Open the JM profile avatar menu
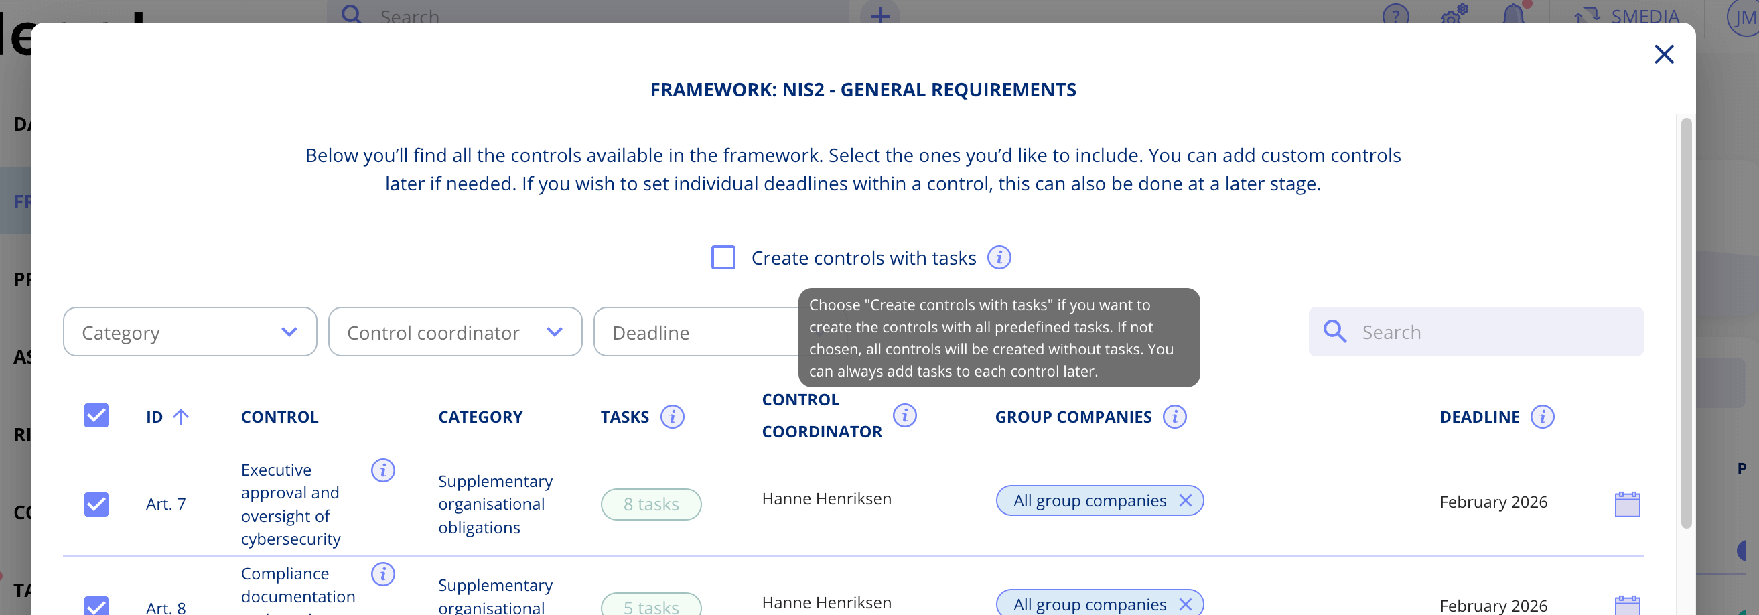The height and width of the screenshot is (615, 1759). 1740,16
